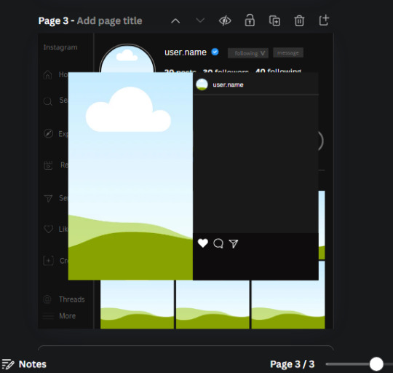Edit the 'Add page title' field
The image size is (393, 373).
tap(109, 21)
